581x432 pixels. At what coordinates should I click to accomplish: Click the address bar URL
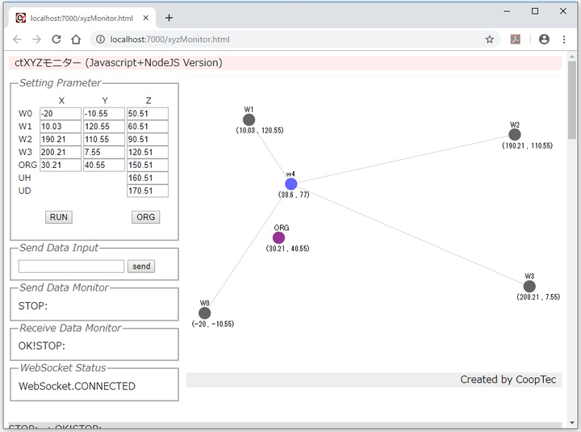coord(169,40)
